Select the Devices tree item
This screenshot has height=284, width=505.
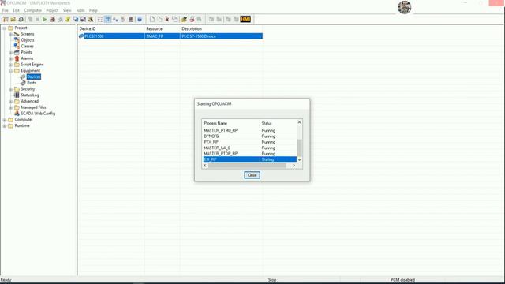pyautogui.click(x=34, y=77)
